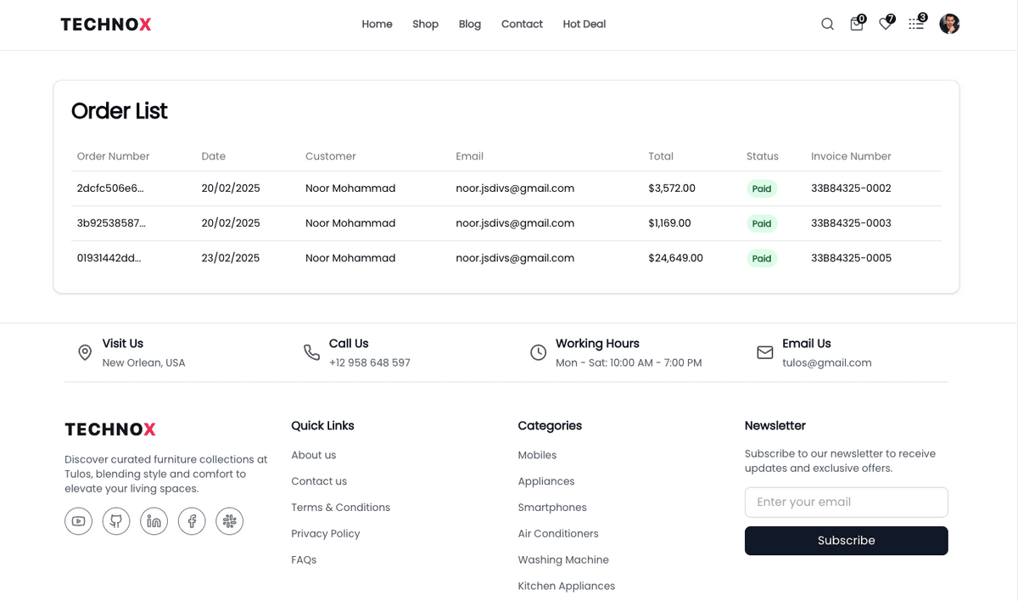This screenshot has height=601, width=1018.
Task: Open the Privacy Policy link
Action: tap(326, 533)
